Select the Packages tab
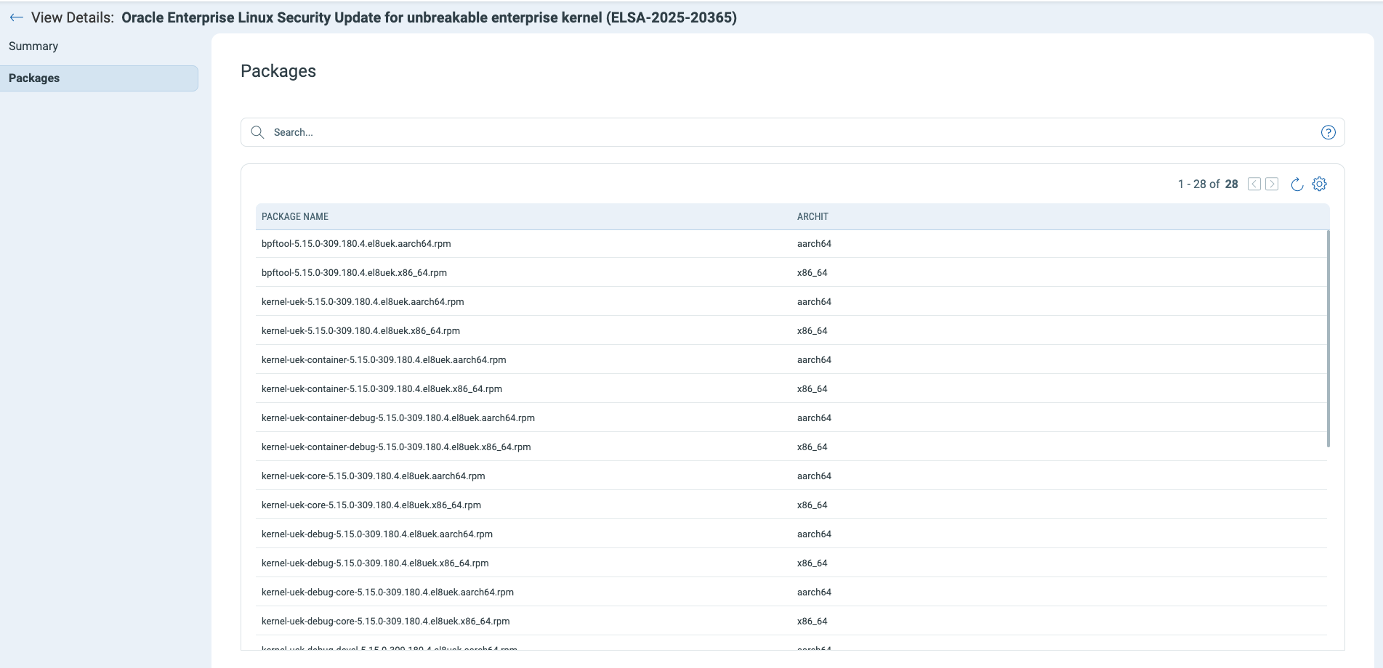 point(34,78)
